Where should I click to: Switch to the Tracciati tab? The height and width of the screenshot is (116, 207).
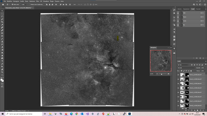[198, 9]
